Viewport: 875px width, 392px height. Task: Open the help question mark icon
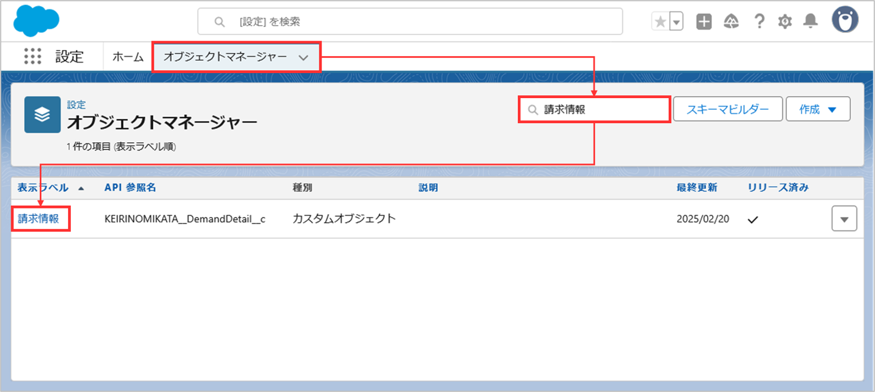(x=759, y=22)
